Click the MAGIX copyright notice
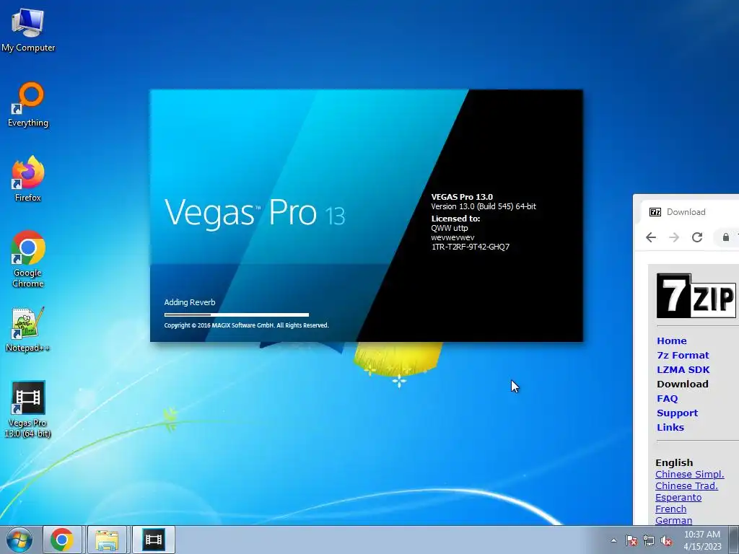Viewport: 739px width, 554px height. pos(246,325)
